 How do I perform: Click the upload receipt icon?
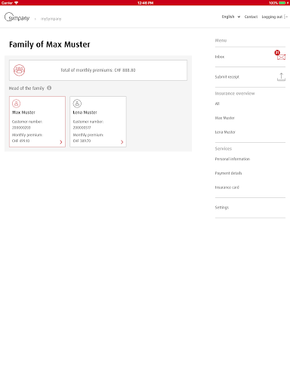tap(281, 77)
